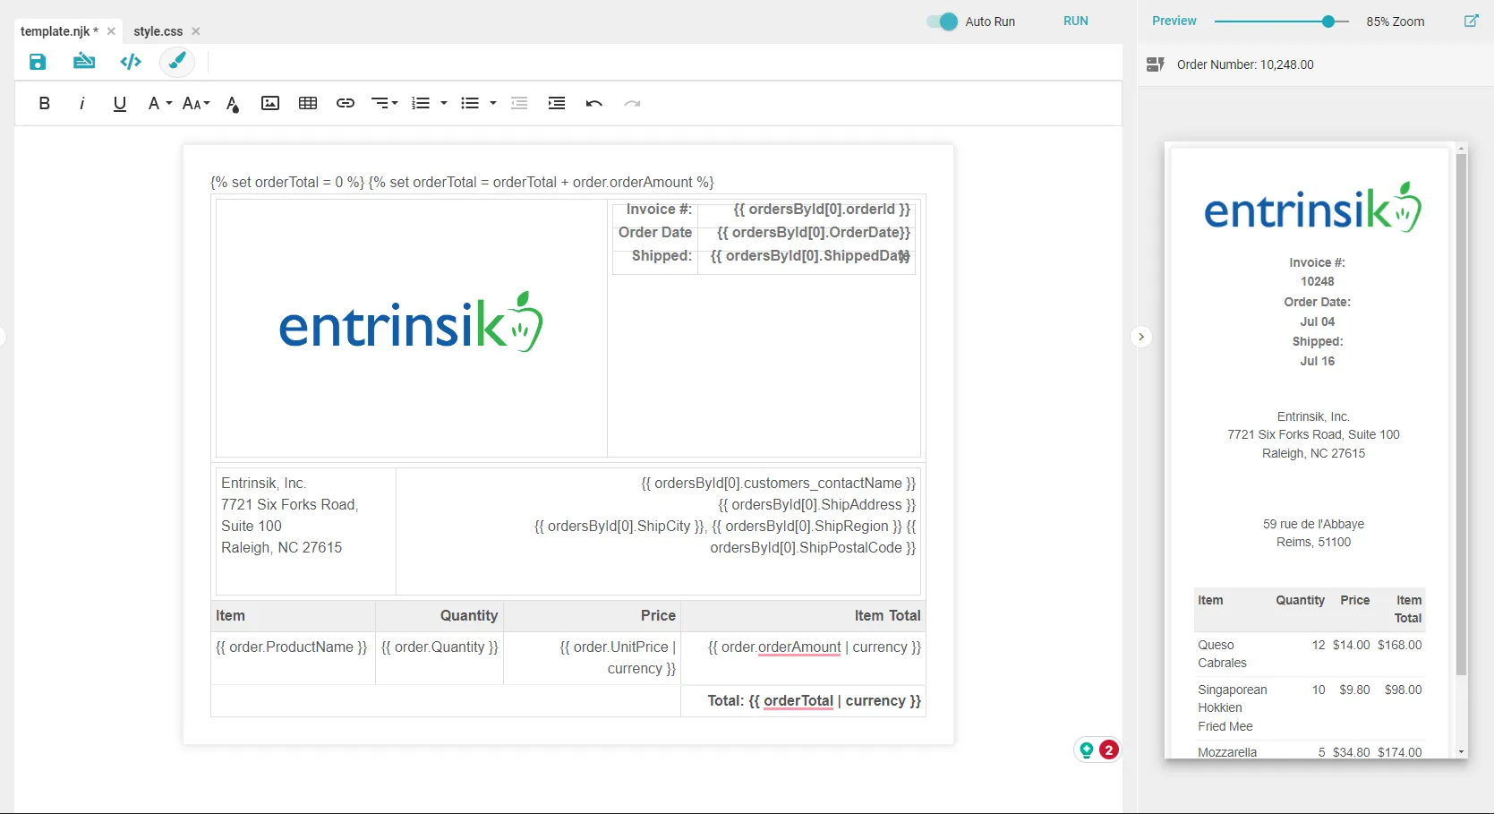1494x814 pixels.
Task: Insert an image with the image icon
Action: click(x=270, y=103)
